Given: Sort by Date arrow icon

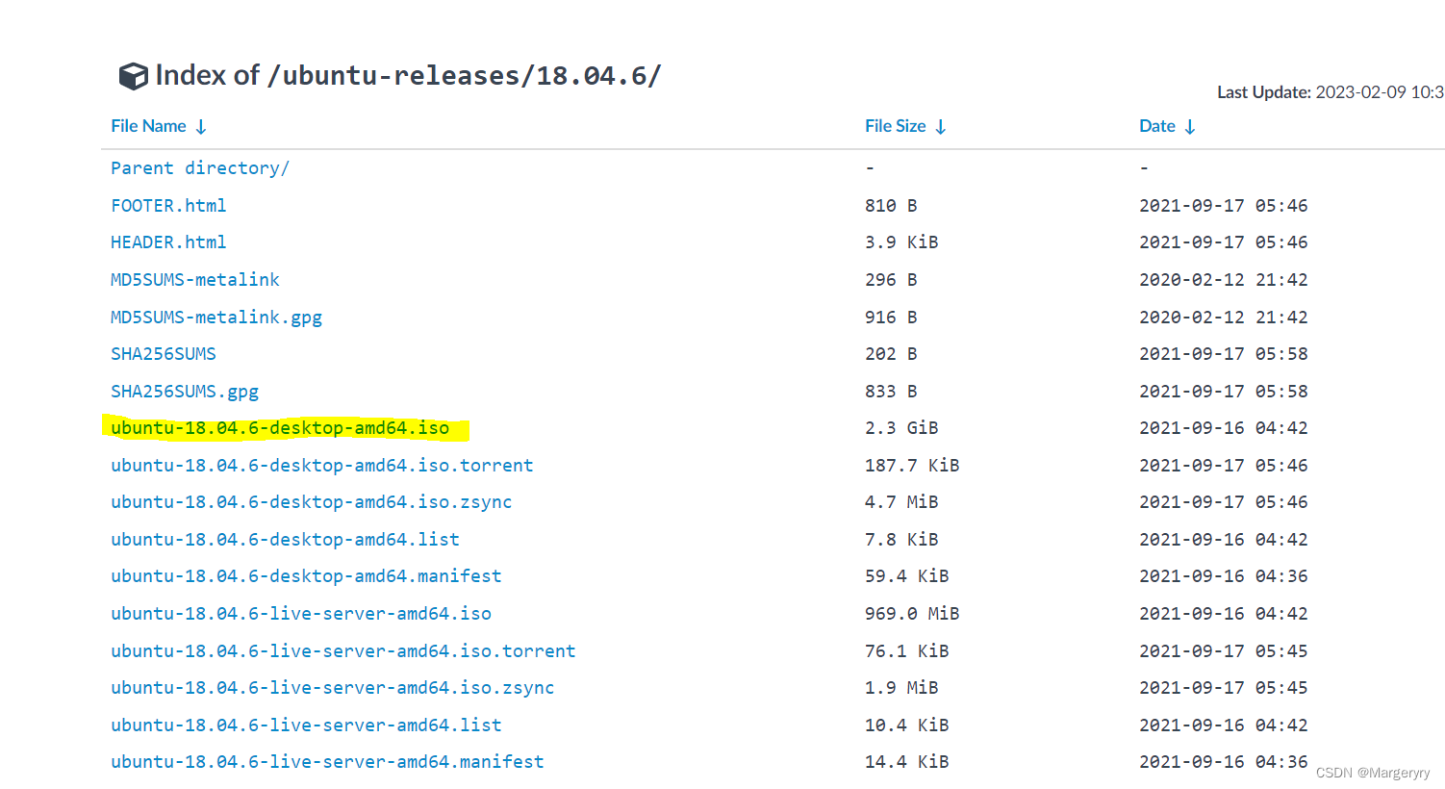Looking at the screenshot, I should tap(1190, 127).
